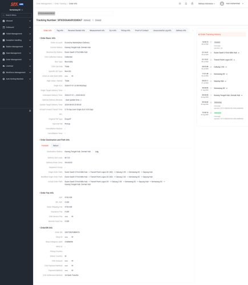This screenshot has height=285, width=248.
Task: Click the magnifier icon in Search Menu
Action: point(4,15)
